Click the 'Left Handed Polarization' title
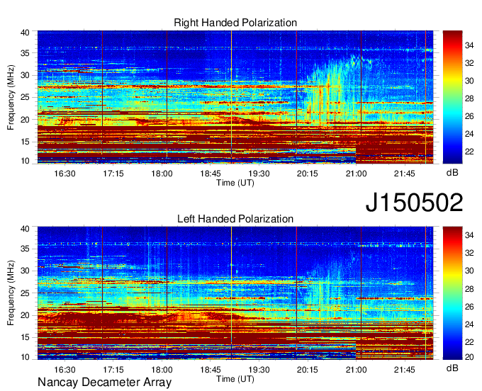 tap(235, 219)
